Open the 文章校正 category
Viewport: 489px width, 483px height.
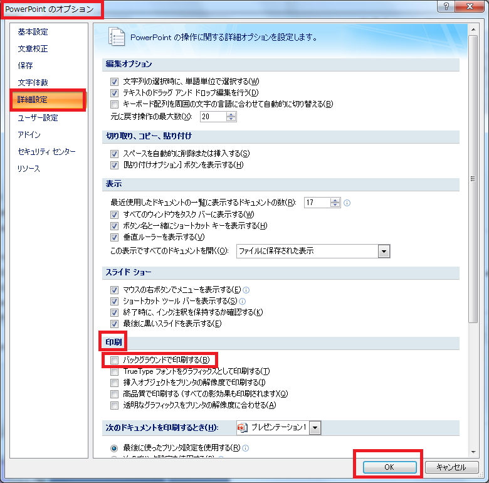click(x=33, y=49)
